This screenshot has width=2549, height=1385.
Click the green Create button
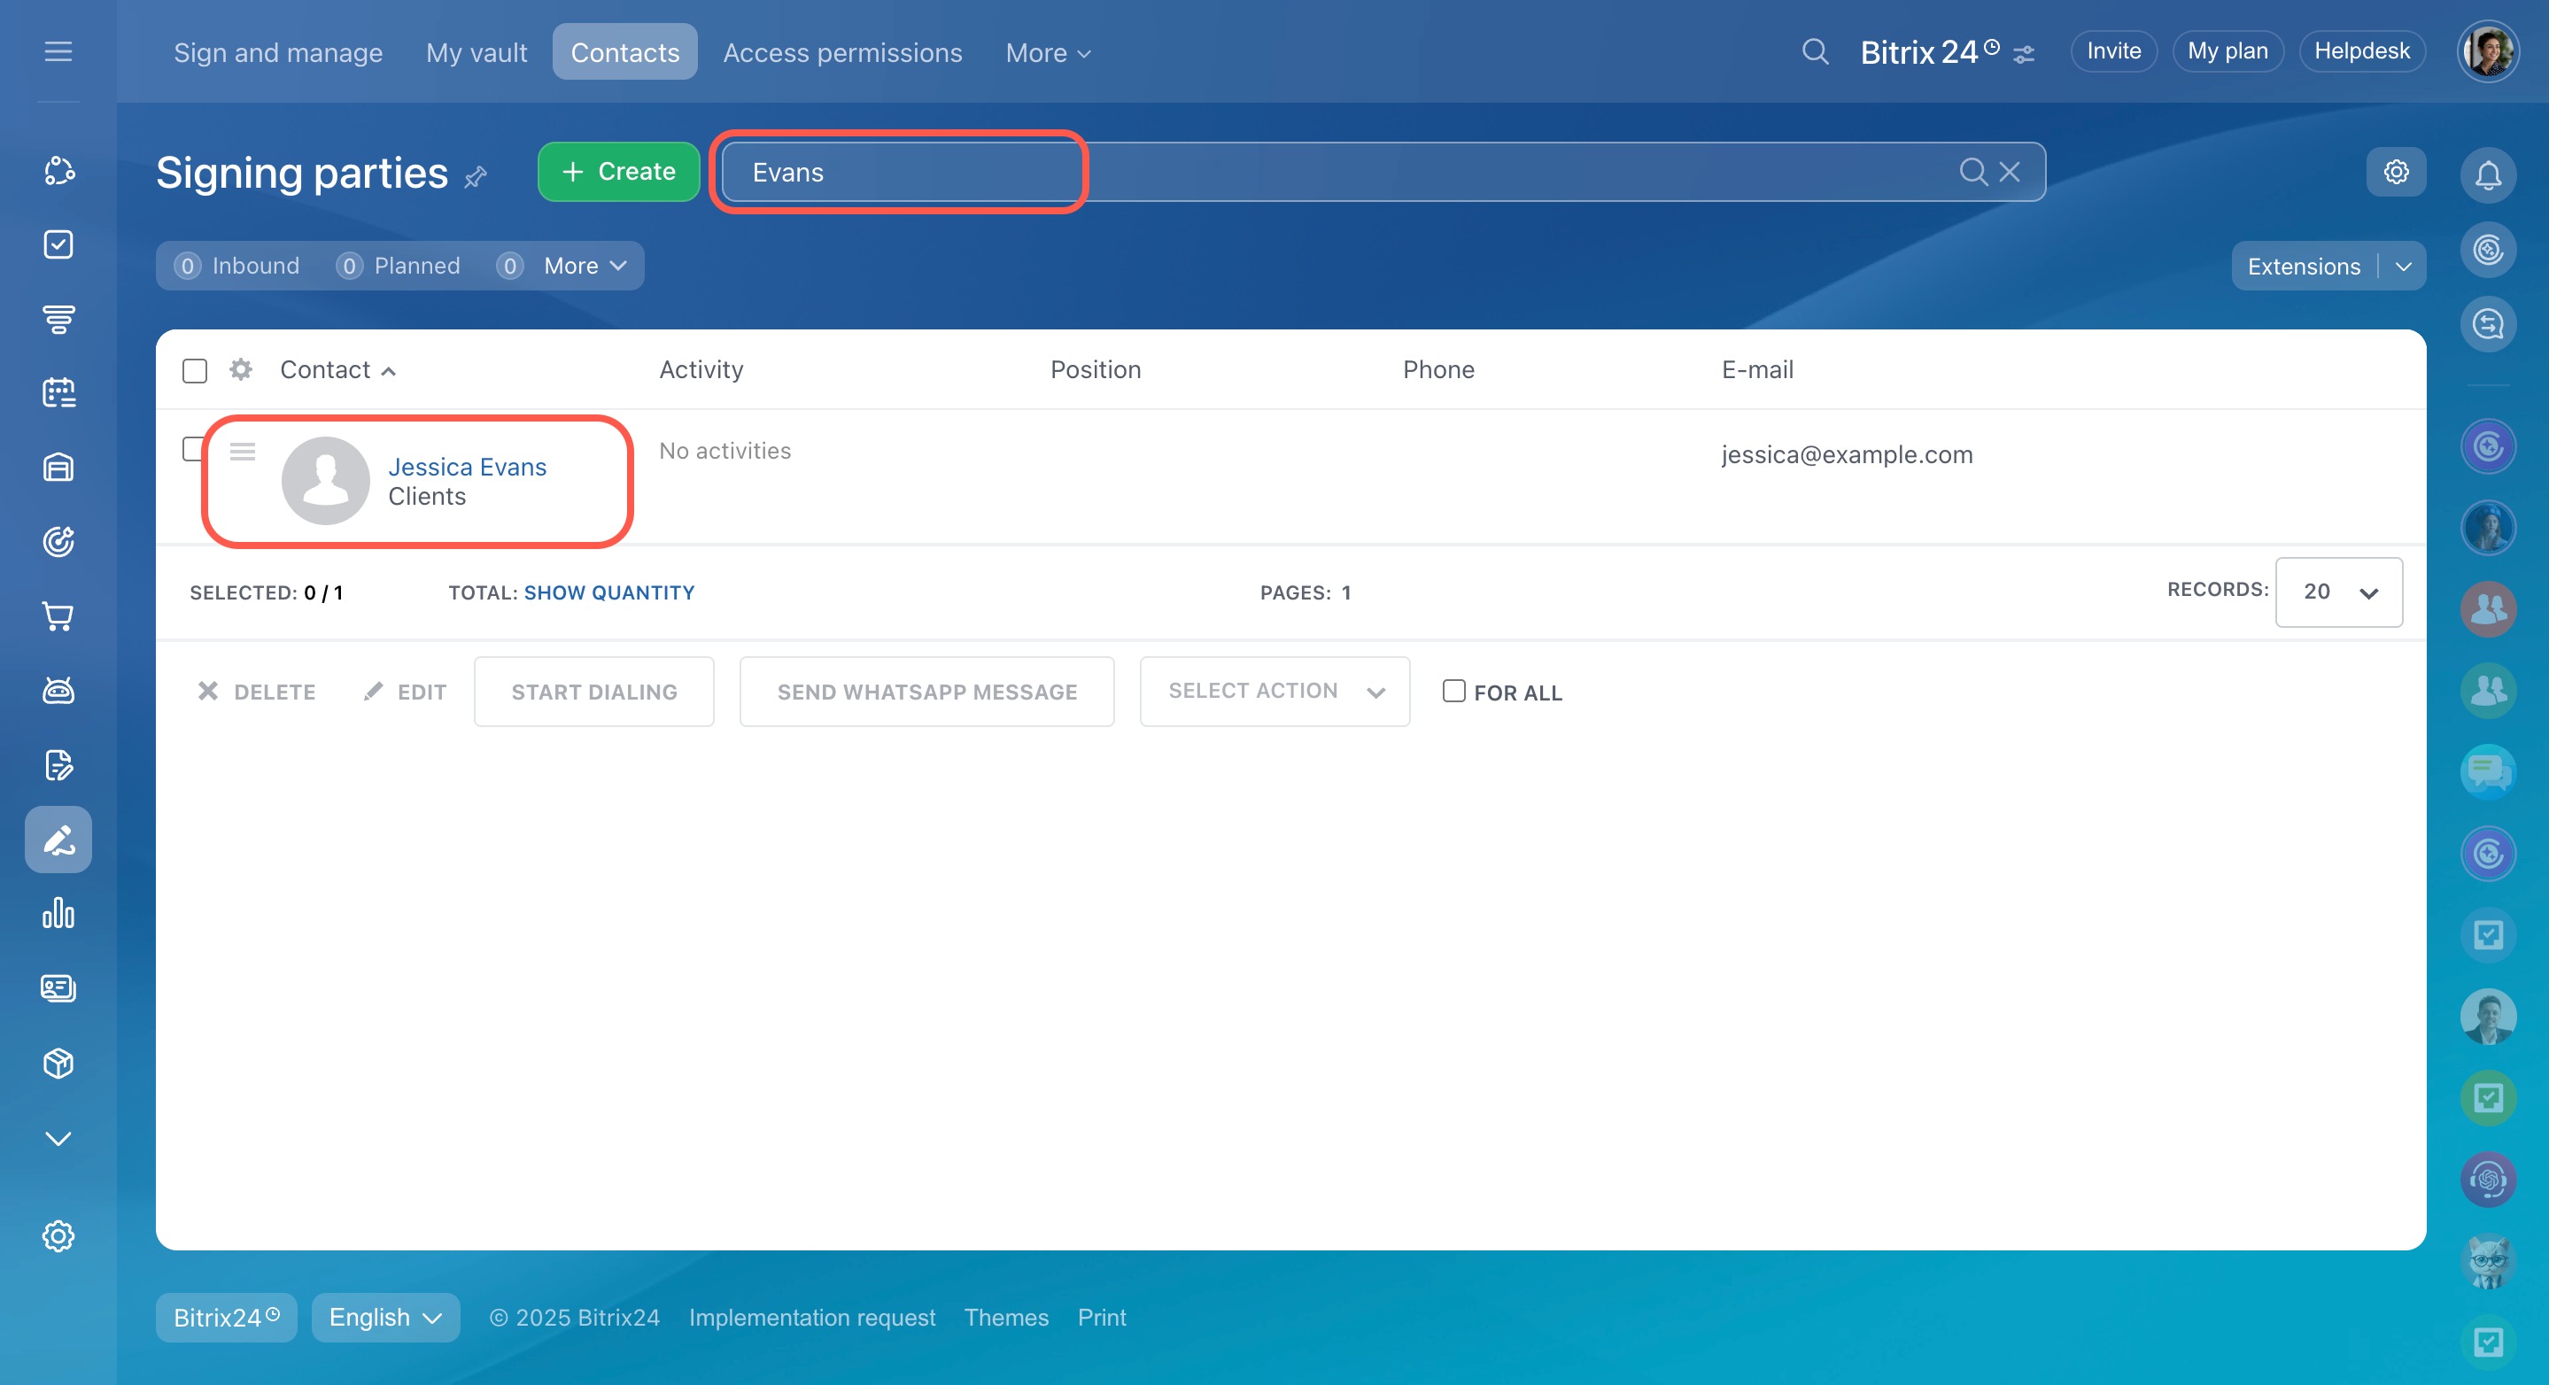(618, 172)
